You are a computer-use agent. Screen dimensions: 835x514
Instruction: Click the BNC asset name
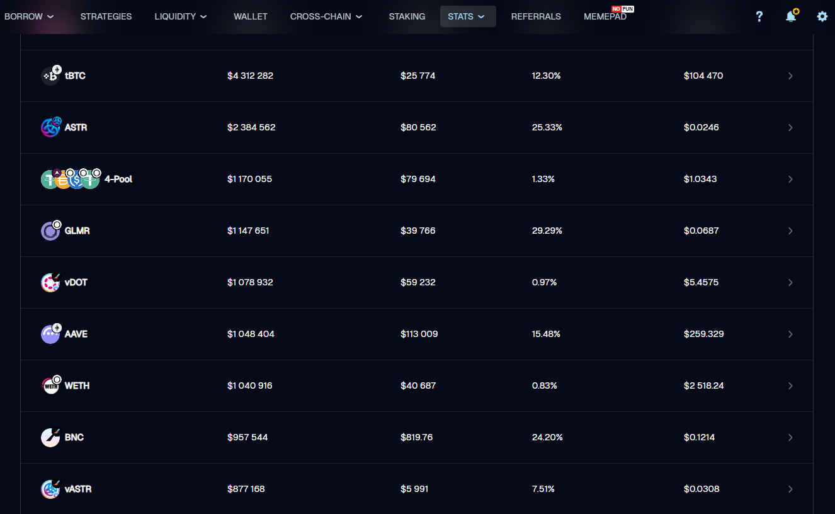(74, 437)
